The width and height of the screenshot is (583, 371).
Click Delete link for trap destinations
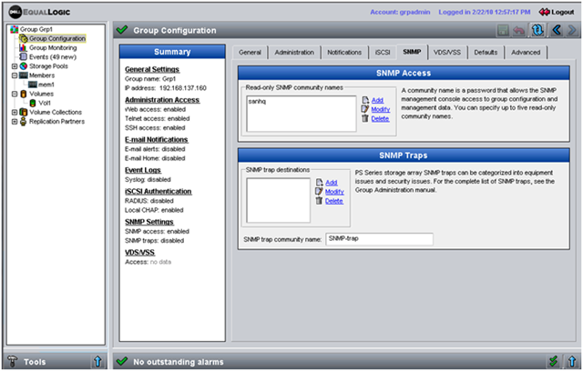coord(334,201)
